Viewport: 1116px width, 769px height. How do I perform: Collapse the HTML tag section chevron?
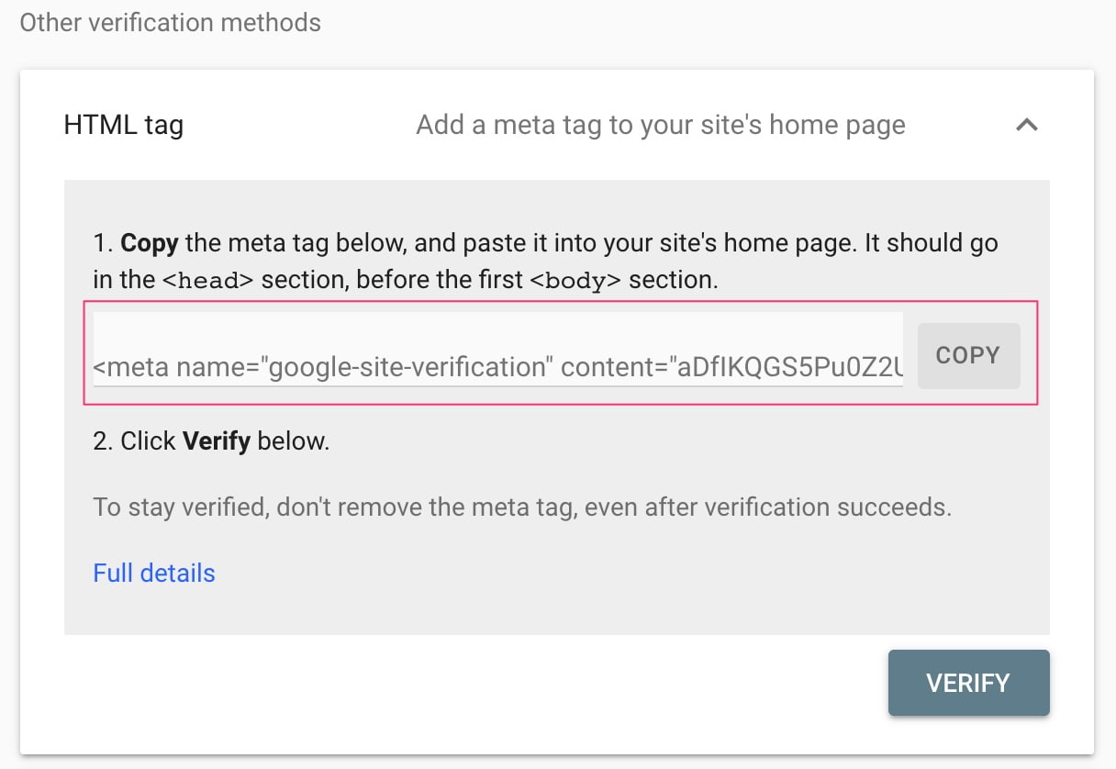1027,125
